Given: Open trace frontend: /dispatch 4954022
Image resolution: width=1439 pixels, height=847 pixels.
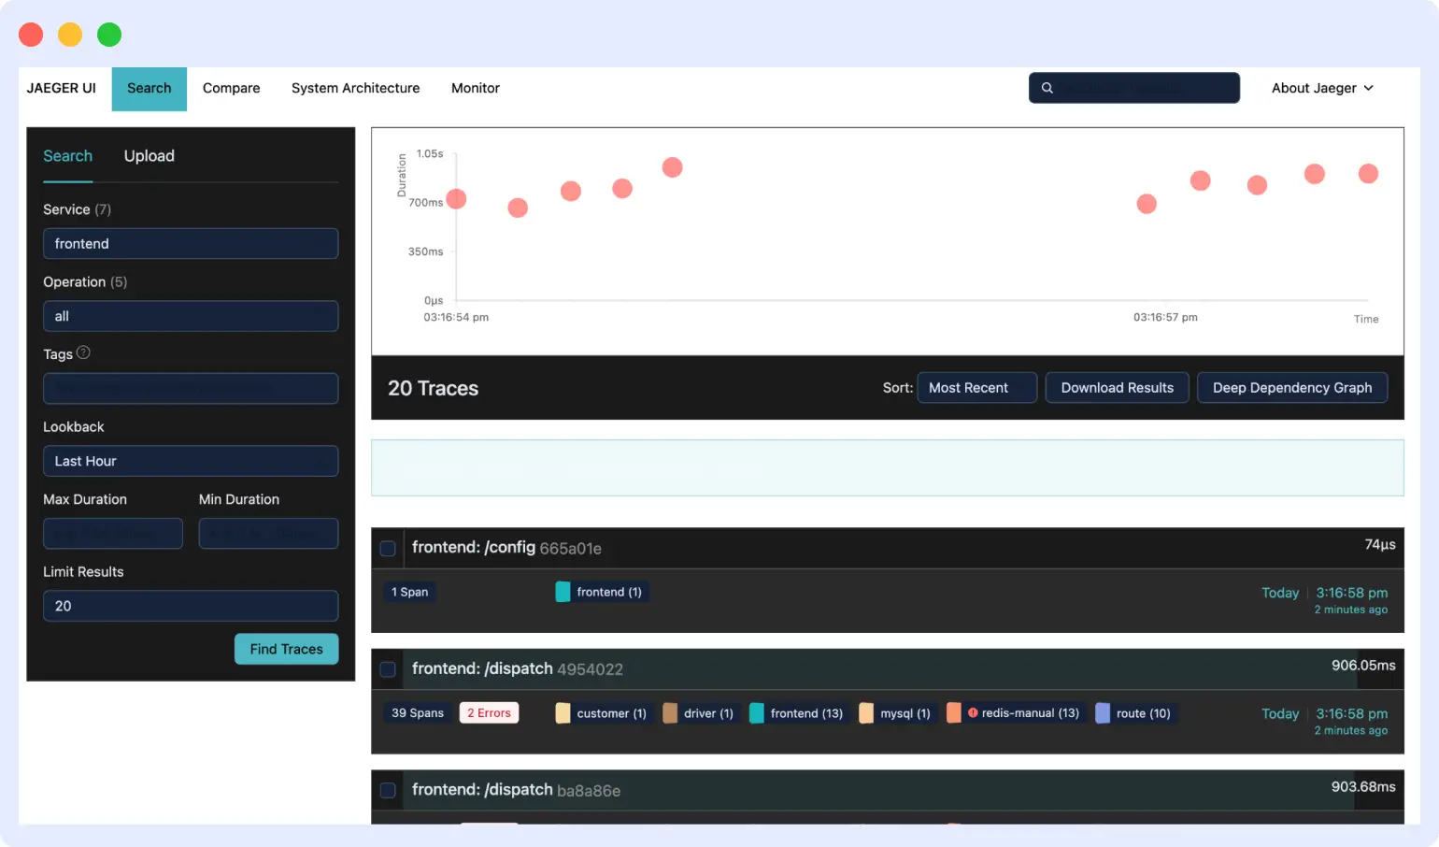Looking at the screenshot, I should tap(518, 669).
